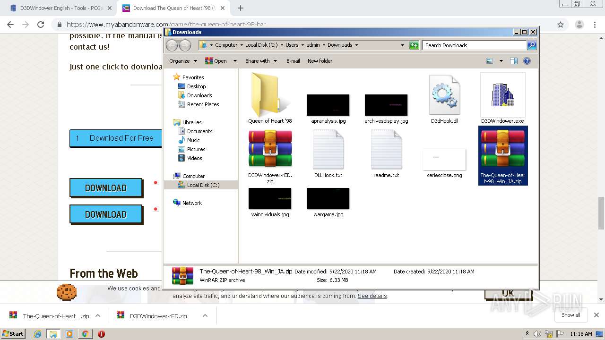
Task: Launch Internet Explorer from taskbar
Action: 38,334
